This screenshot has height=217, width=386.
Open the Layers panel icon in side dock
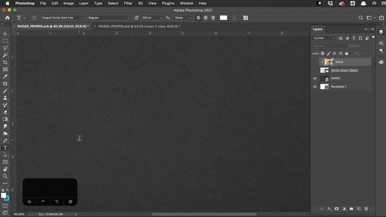click(x=381, y=32)
